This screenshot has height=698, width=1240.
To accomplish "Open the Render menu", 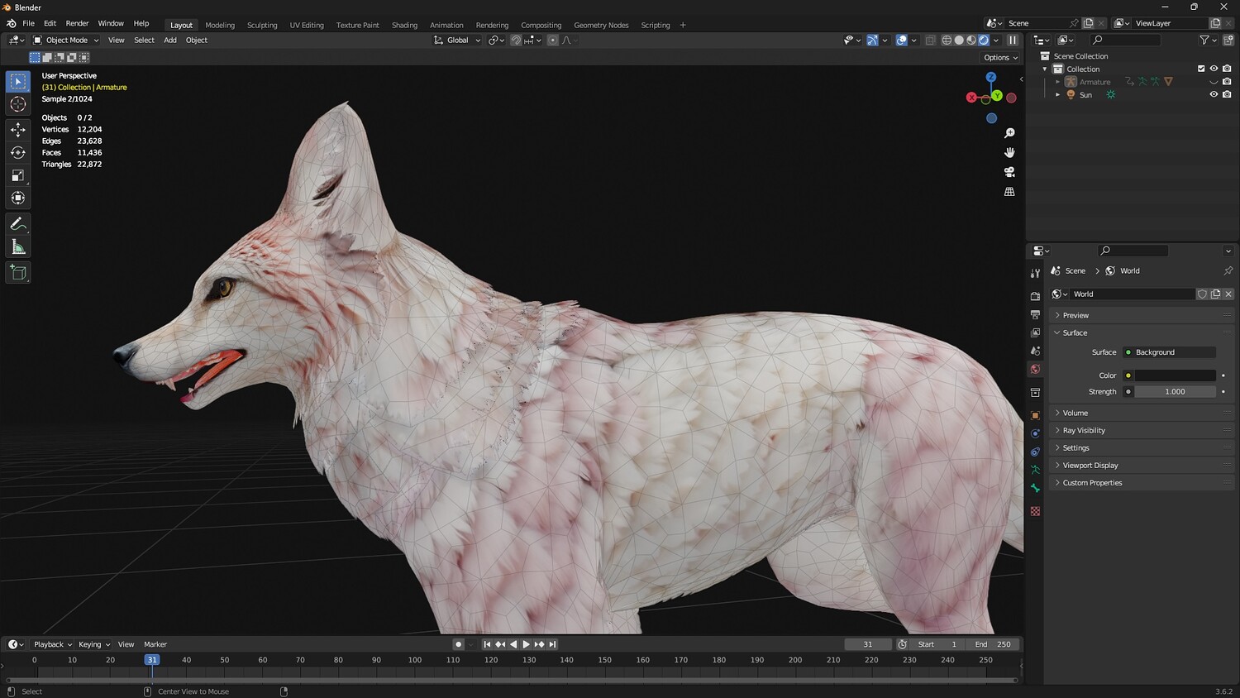I will pos(77,23).
